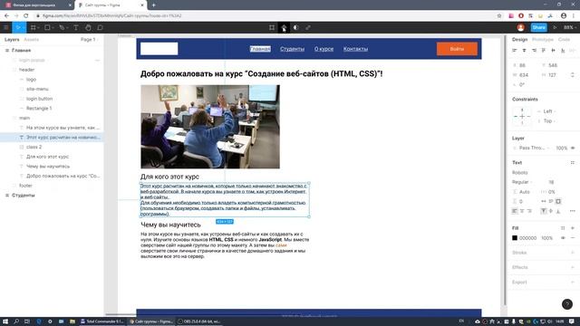Switch to Layers tab

12,40
